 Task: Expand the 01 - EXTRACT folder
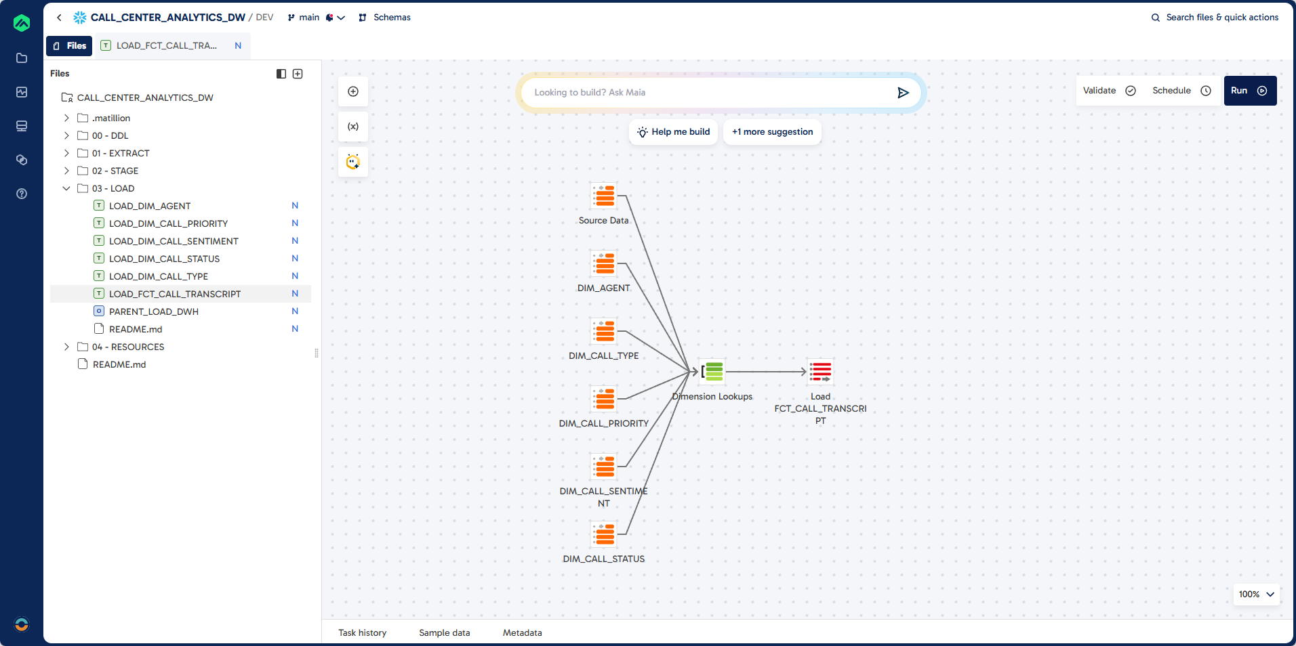coord(66,153)
